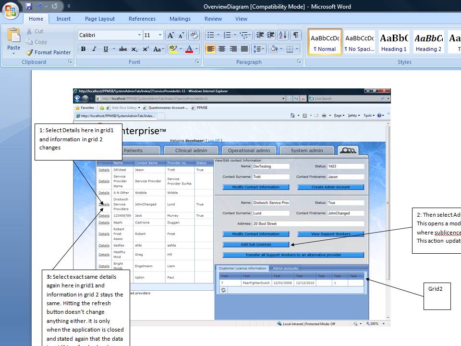The height and width of the screenshot is (346, 461).
Task: Toggle Show paragraph marks pilcrow
Action: (x=296, y=35)
